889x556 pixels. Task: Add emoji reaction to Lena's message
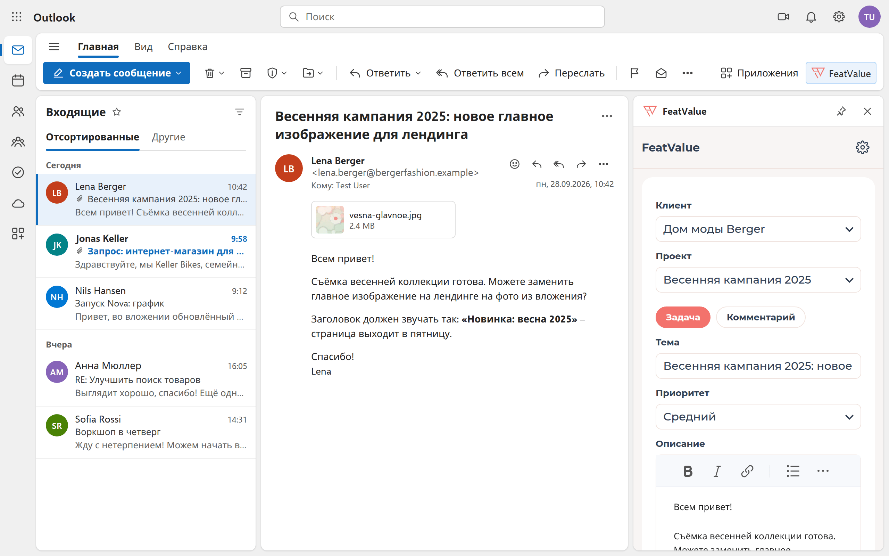click(x=514, y=164)
